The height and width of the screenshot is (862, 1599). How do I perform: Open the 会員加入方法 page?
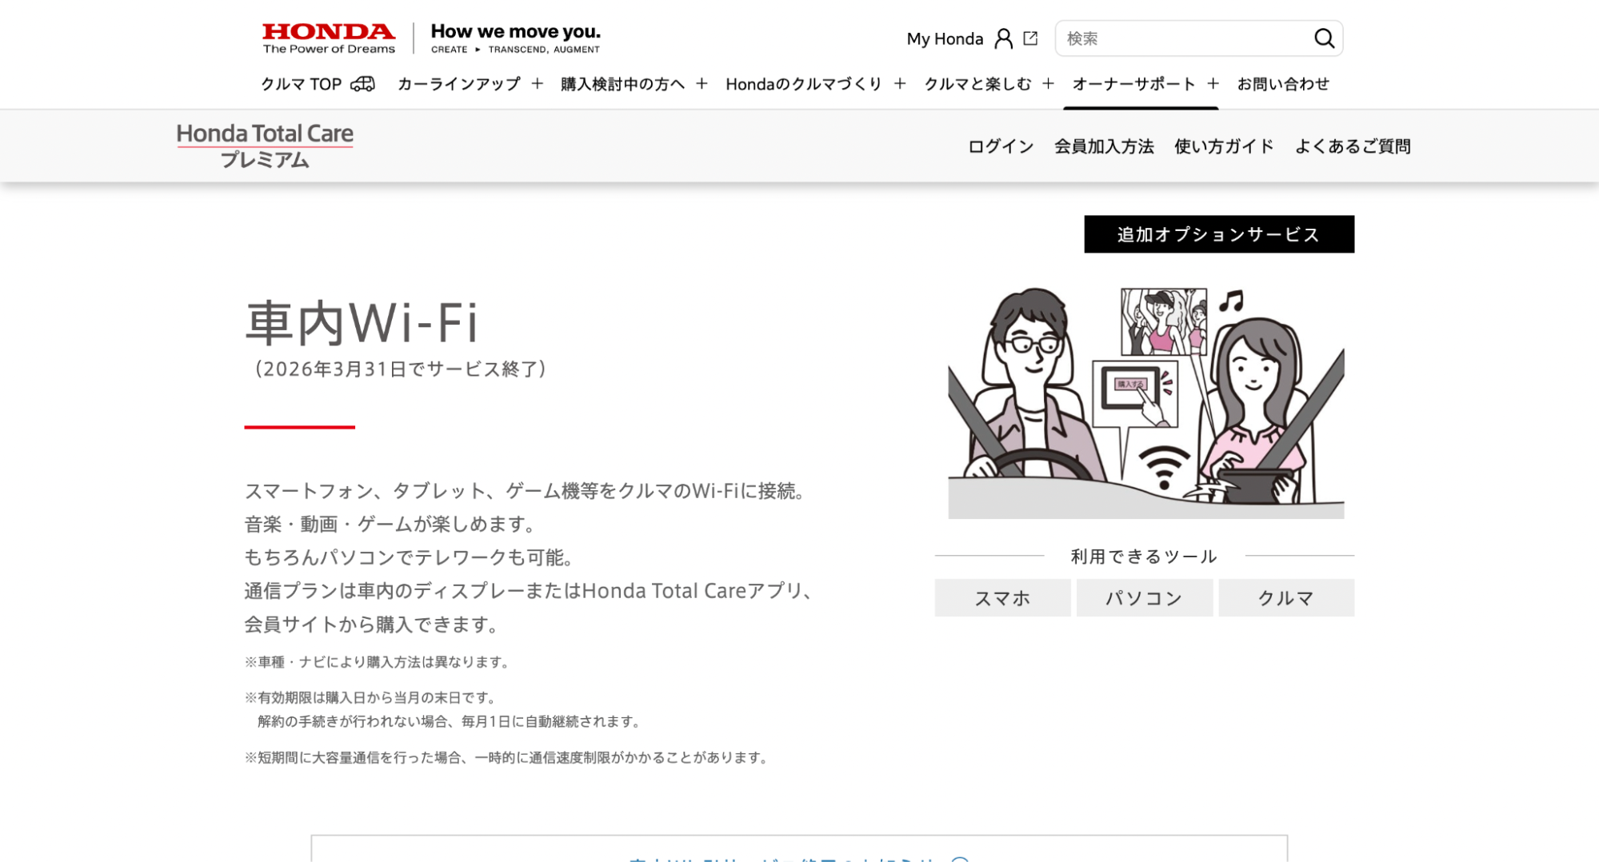1103,146
